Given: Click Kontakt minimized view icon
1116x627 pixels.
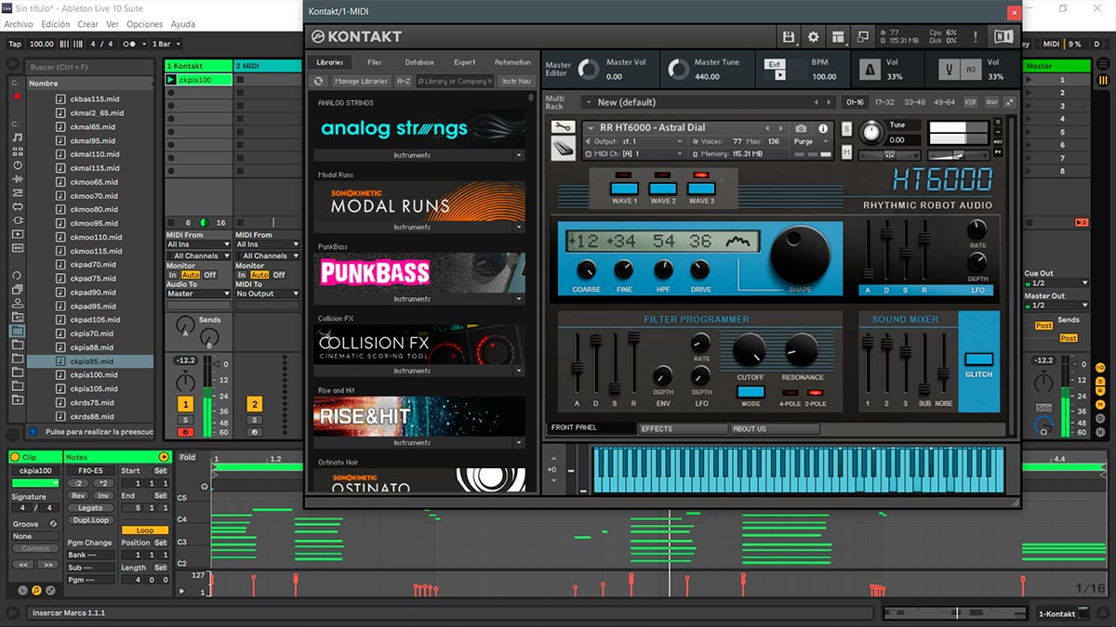Looking at the screenshot, I should tap(864, 36).
